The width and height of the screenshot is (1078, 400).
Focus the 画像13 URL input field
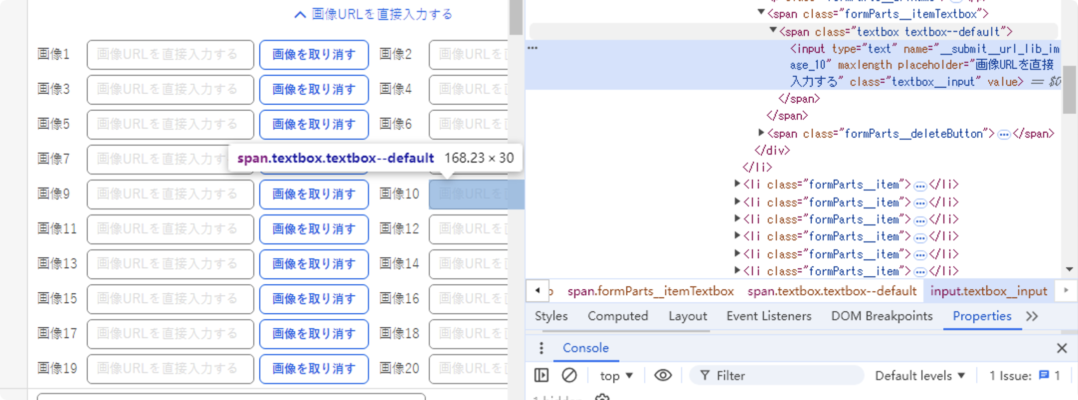(171, 264)
